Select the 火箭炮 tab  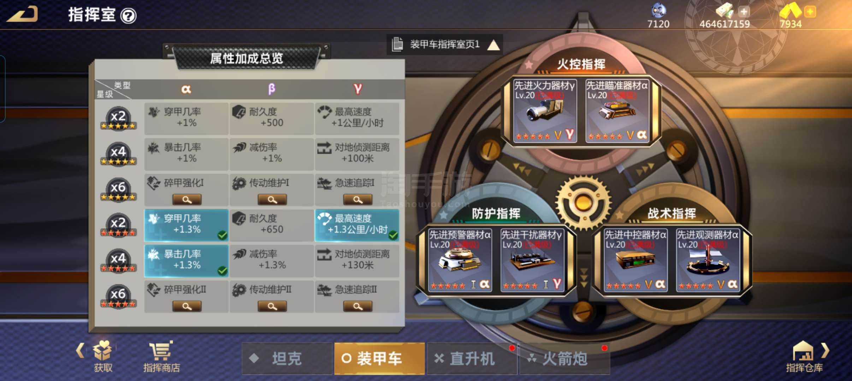[x=564, y=359]
